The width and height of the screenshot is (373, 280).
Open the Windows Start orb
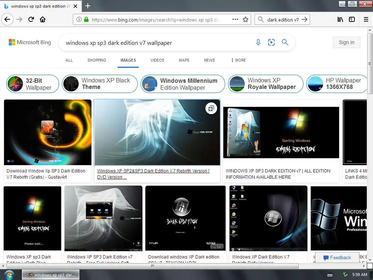[x=9, y=275]
